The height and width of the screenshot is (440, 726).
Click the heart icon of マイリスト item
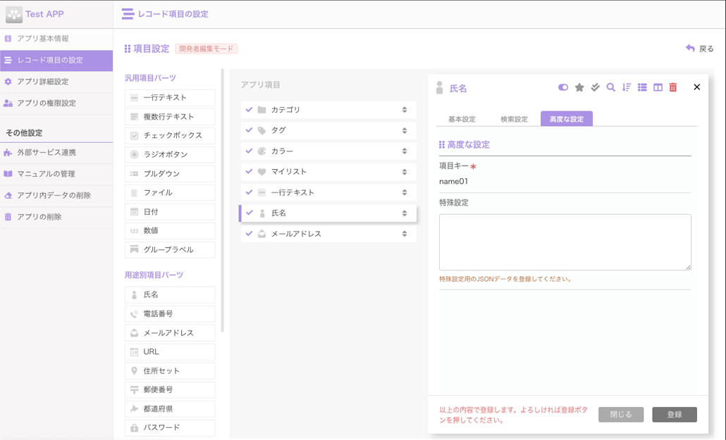pyautogui.click(x=262, y=172)
